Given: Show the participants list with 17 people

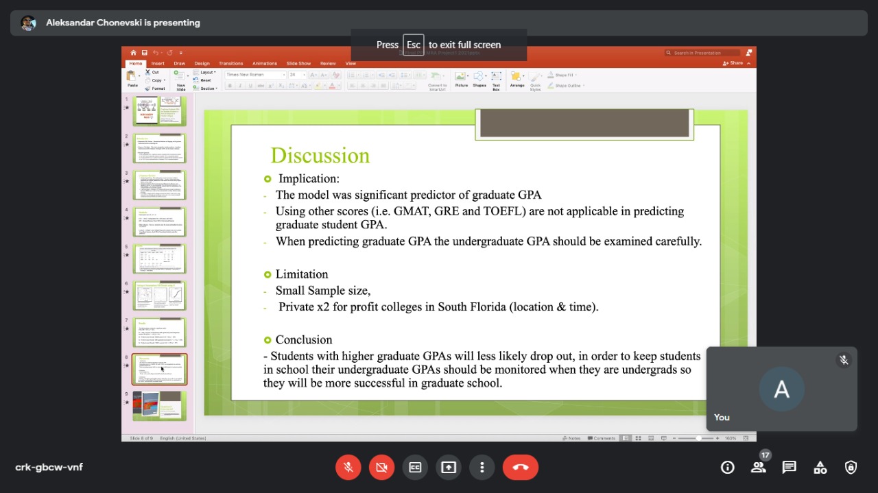Looking at the screenshot, I should pos(758,468).
